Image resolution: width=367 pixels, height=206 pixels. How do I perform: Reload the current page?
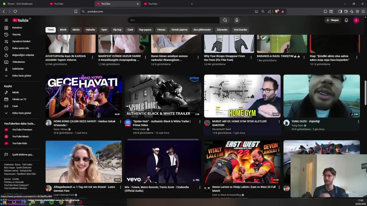(x=15, y=11)
